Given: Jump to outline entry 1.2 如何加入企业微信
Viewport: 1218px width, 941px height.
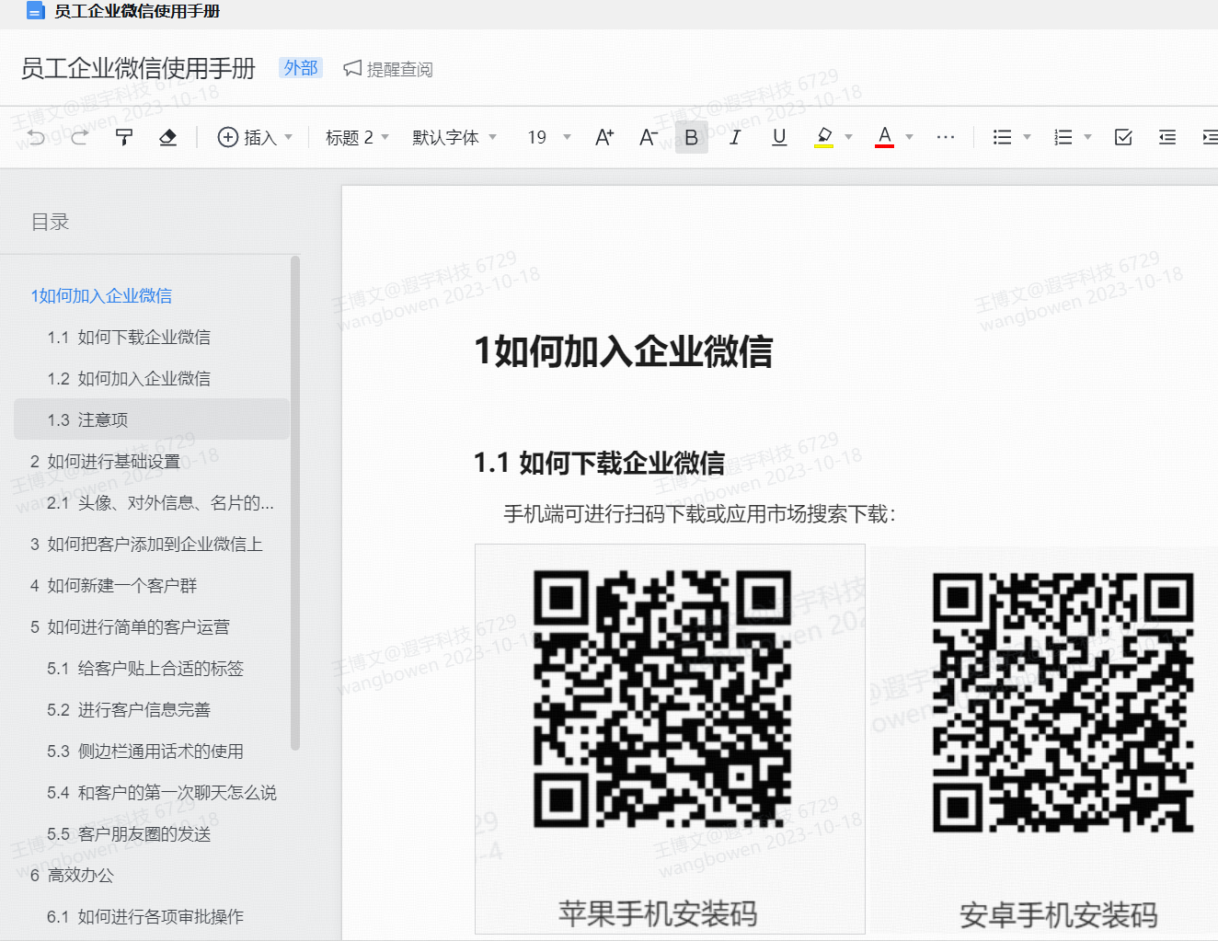Looking at the screenshot, I should [129, 378].
